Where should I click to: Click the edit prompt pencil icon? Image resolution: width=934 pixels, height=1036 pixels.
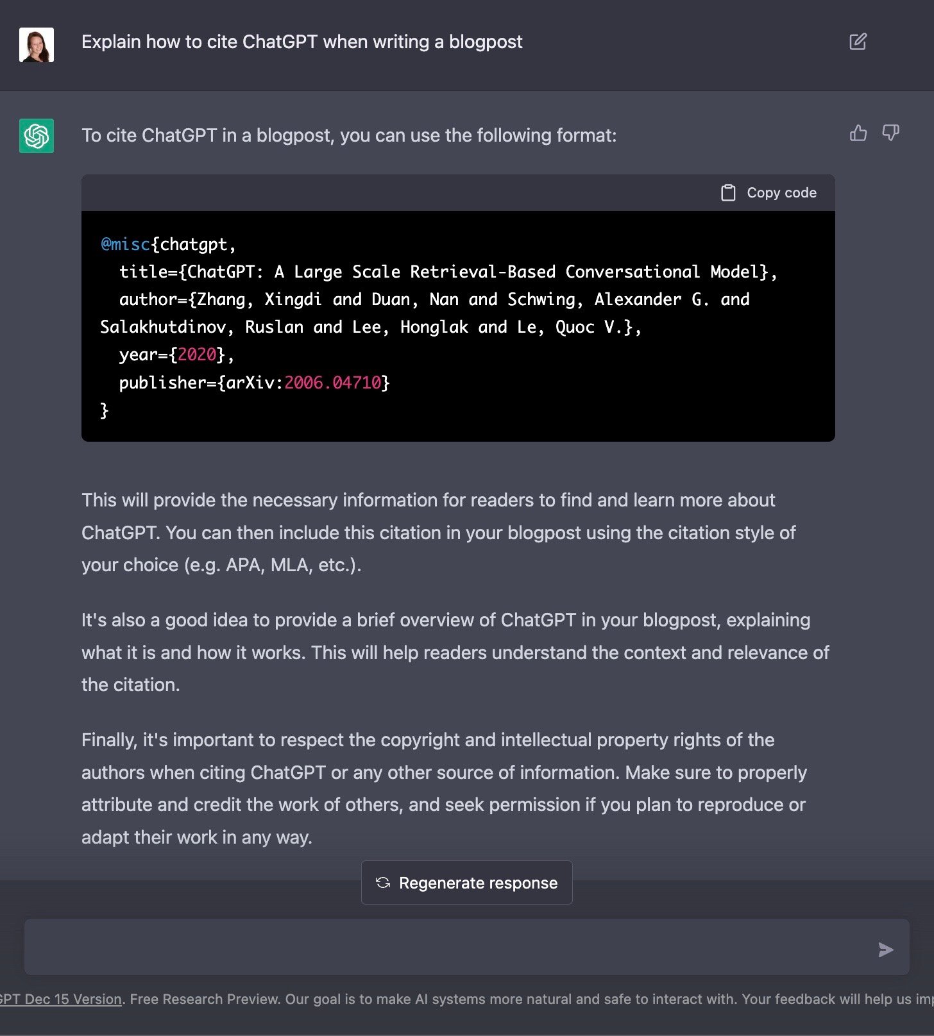pyautogui.click(x=858, y=42)
